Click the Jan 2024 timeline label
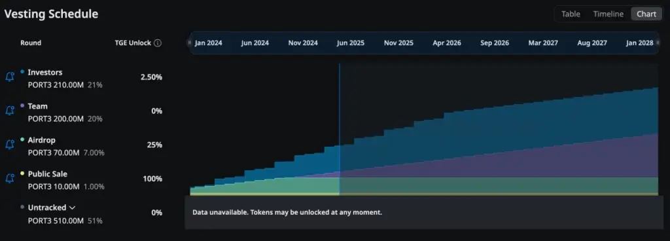This screenshot has height=241, width=670. [x=209, y=43]
